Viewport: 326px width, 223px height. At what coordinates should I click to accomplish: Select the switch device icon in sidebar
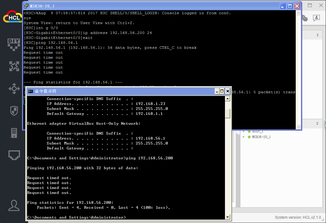(x=14, y=89)
